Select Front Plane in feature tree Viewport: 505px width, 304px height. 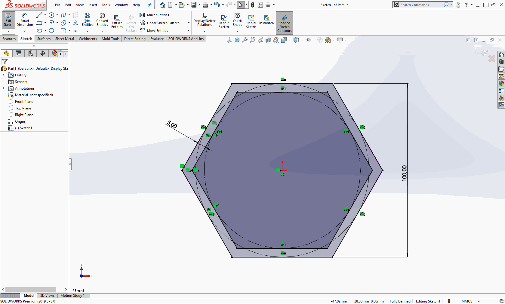point(24,102)
